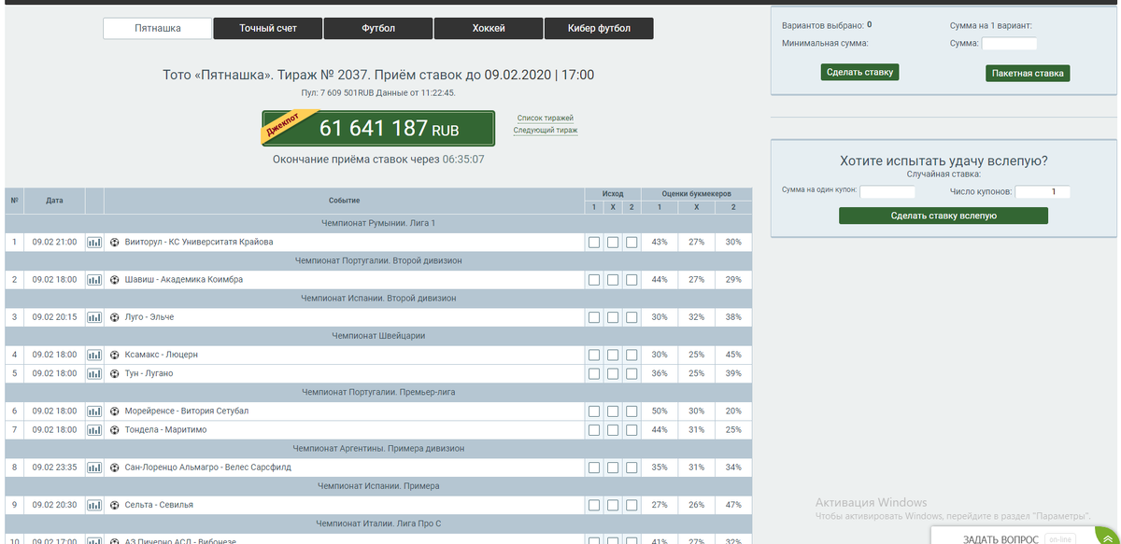
Task: Check outcome 2 for Луго - Эльче
Action: click(x=631, y=317)
